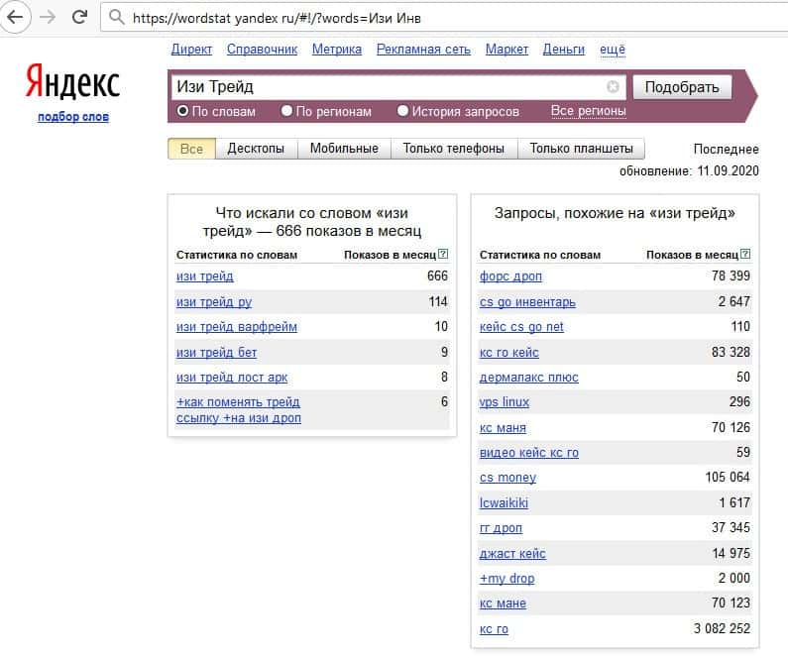Viewport: 788px width, 658px height.
Task: Select the 'История запросов' radio button
Action: click(x=402, y=112)
